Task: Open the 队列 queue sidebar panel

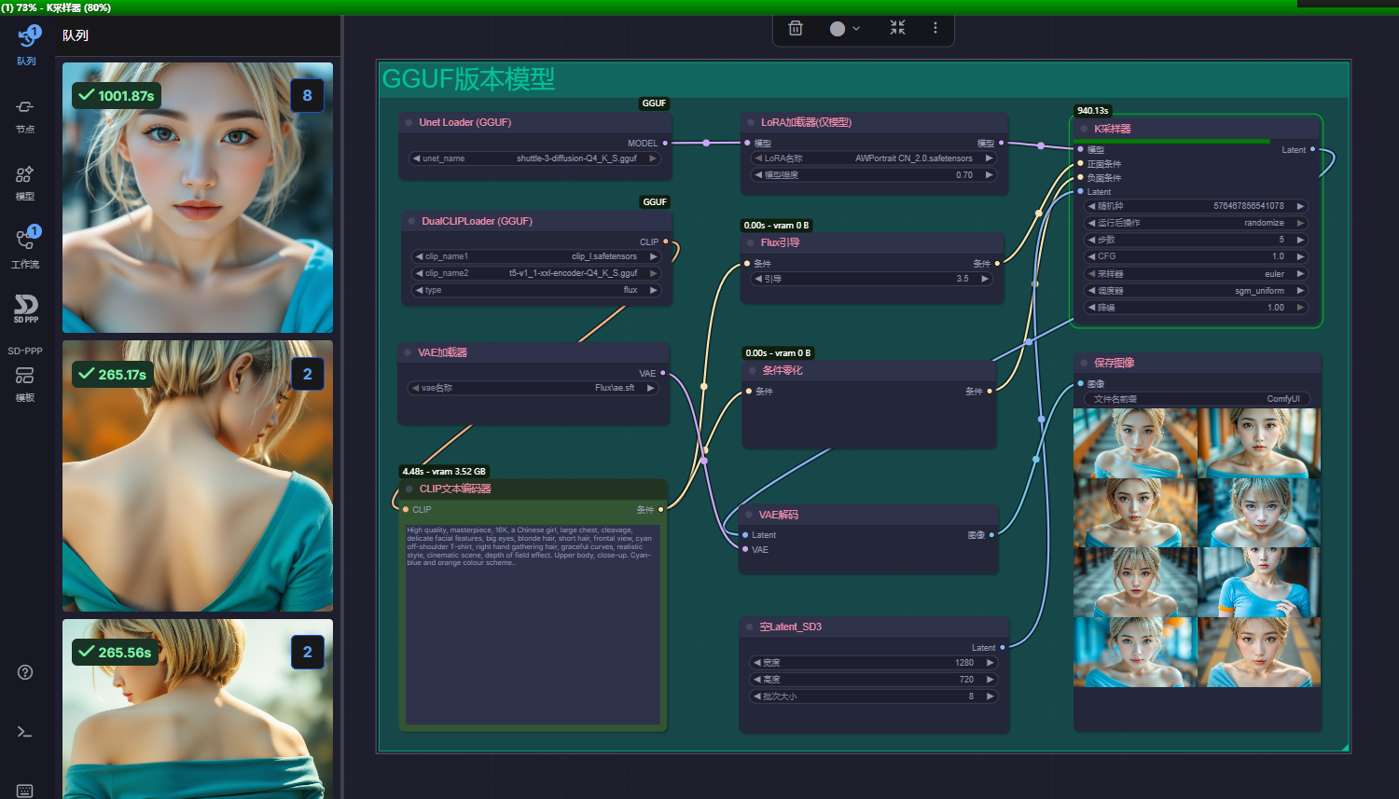Action: coord(26,44)
